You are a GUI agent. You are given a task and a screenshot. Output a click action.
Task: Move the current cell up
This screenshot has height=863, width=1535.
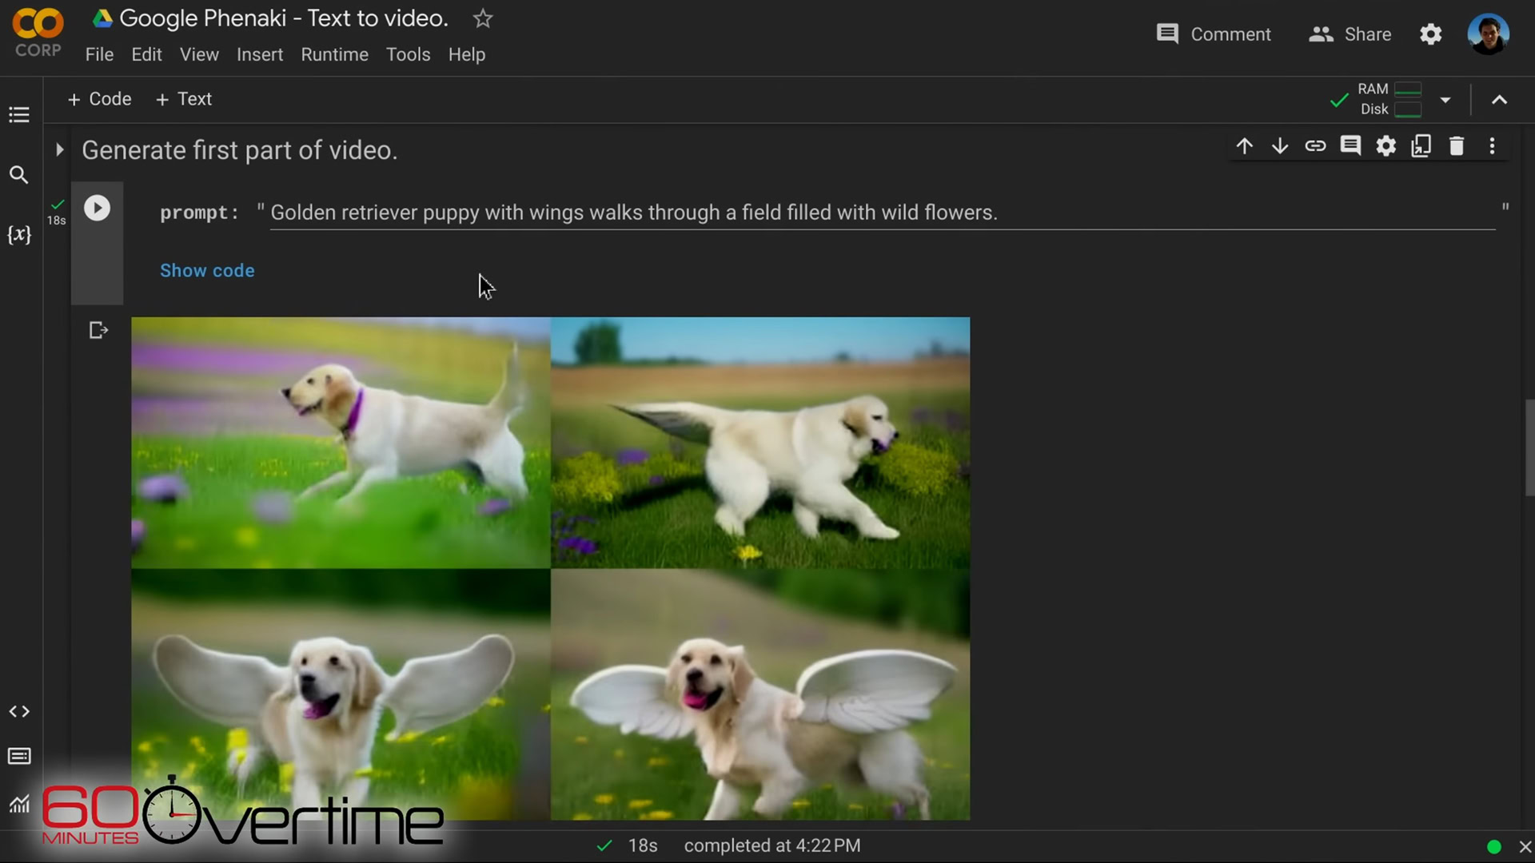tap(1245, 145)
